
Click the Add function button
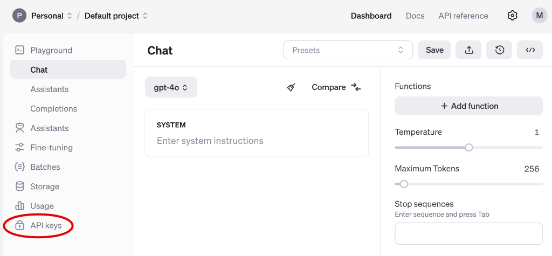(x=468, y=106)
